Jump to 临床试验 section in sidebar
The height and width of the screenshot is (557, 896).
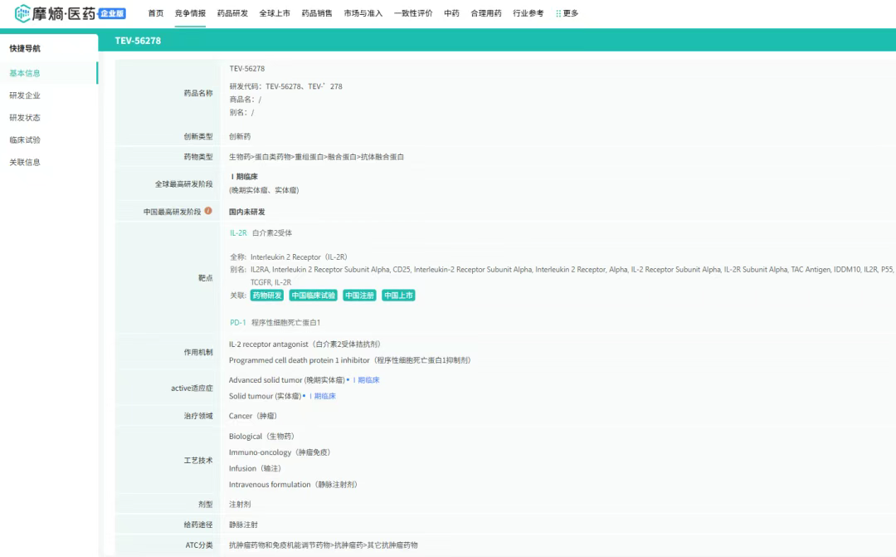click(25, 140)
